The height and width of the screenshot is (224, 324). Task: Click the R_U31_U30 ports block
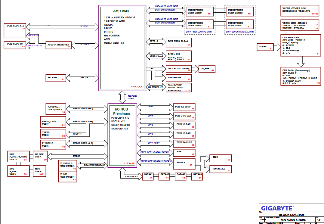click(179, 56)
